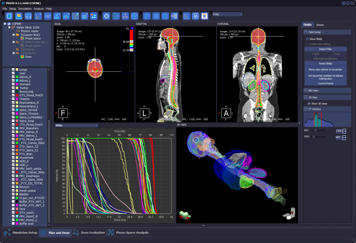Viewport: 356px width, 243px height.
Task: Open the Setup menu
Action: pos(12,9)
